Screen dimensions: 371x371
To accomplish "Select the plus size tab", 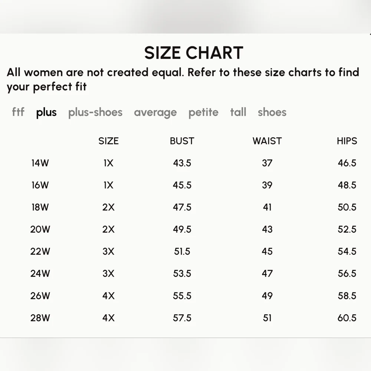I will click(x=46, y=112).
